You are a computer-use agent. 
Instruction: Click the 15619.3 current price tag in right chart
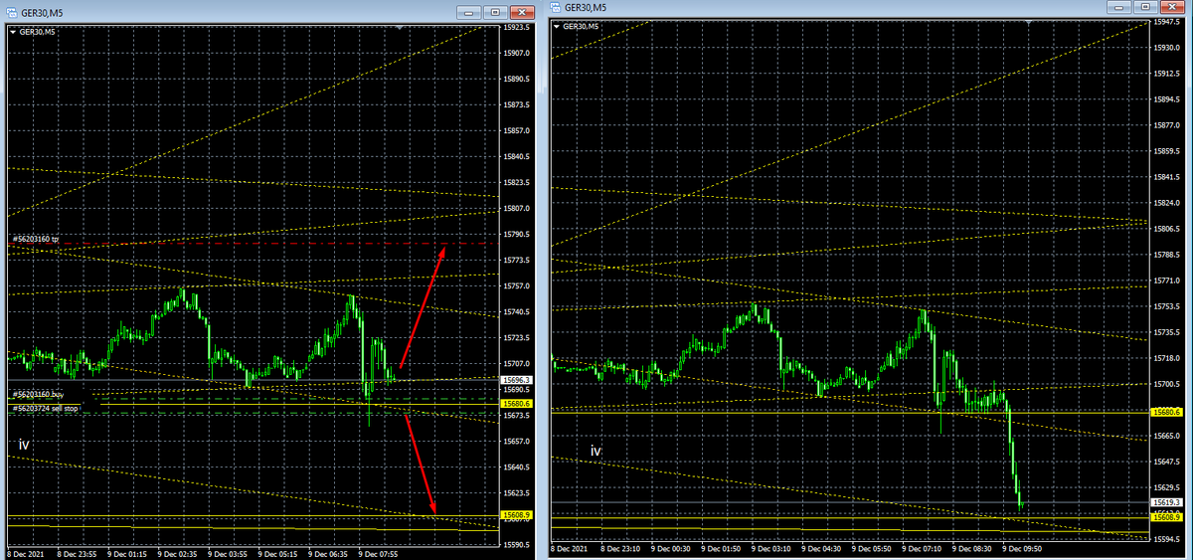pos(1166,503)
